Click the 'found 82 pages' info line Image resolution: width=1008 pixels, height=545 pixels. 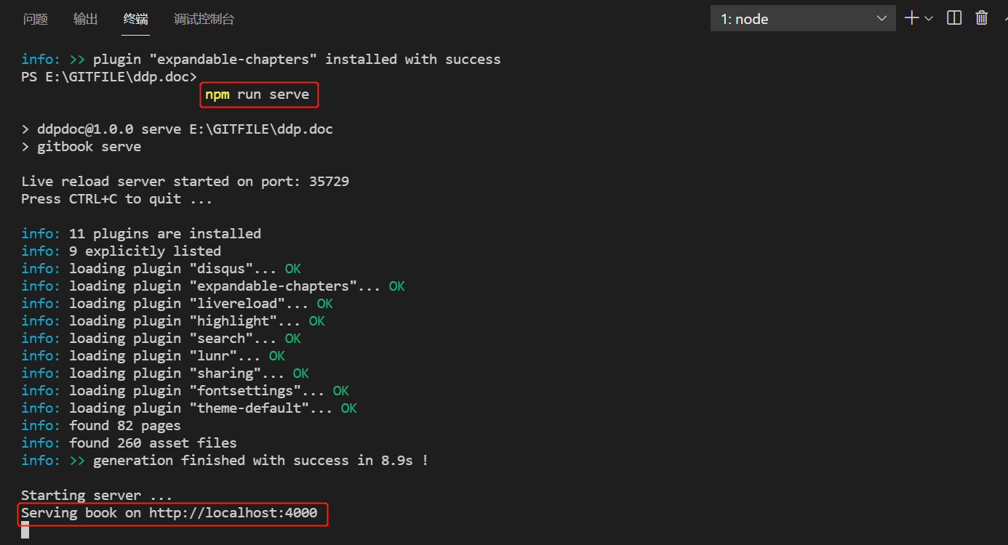click(x=124, y=426)
